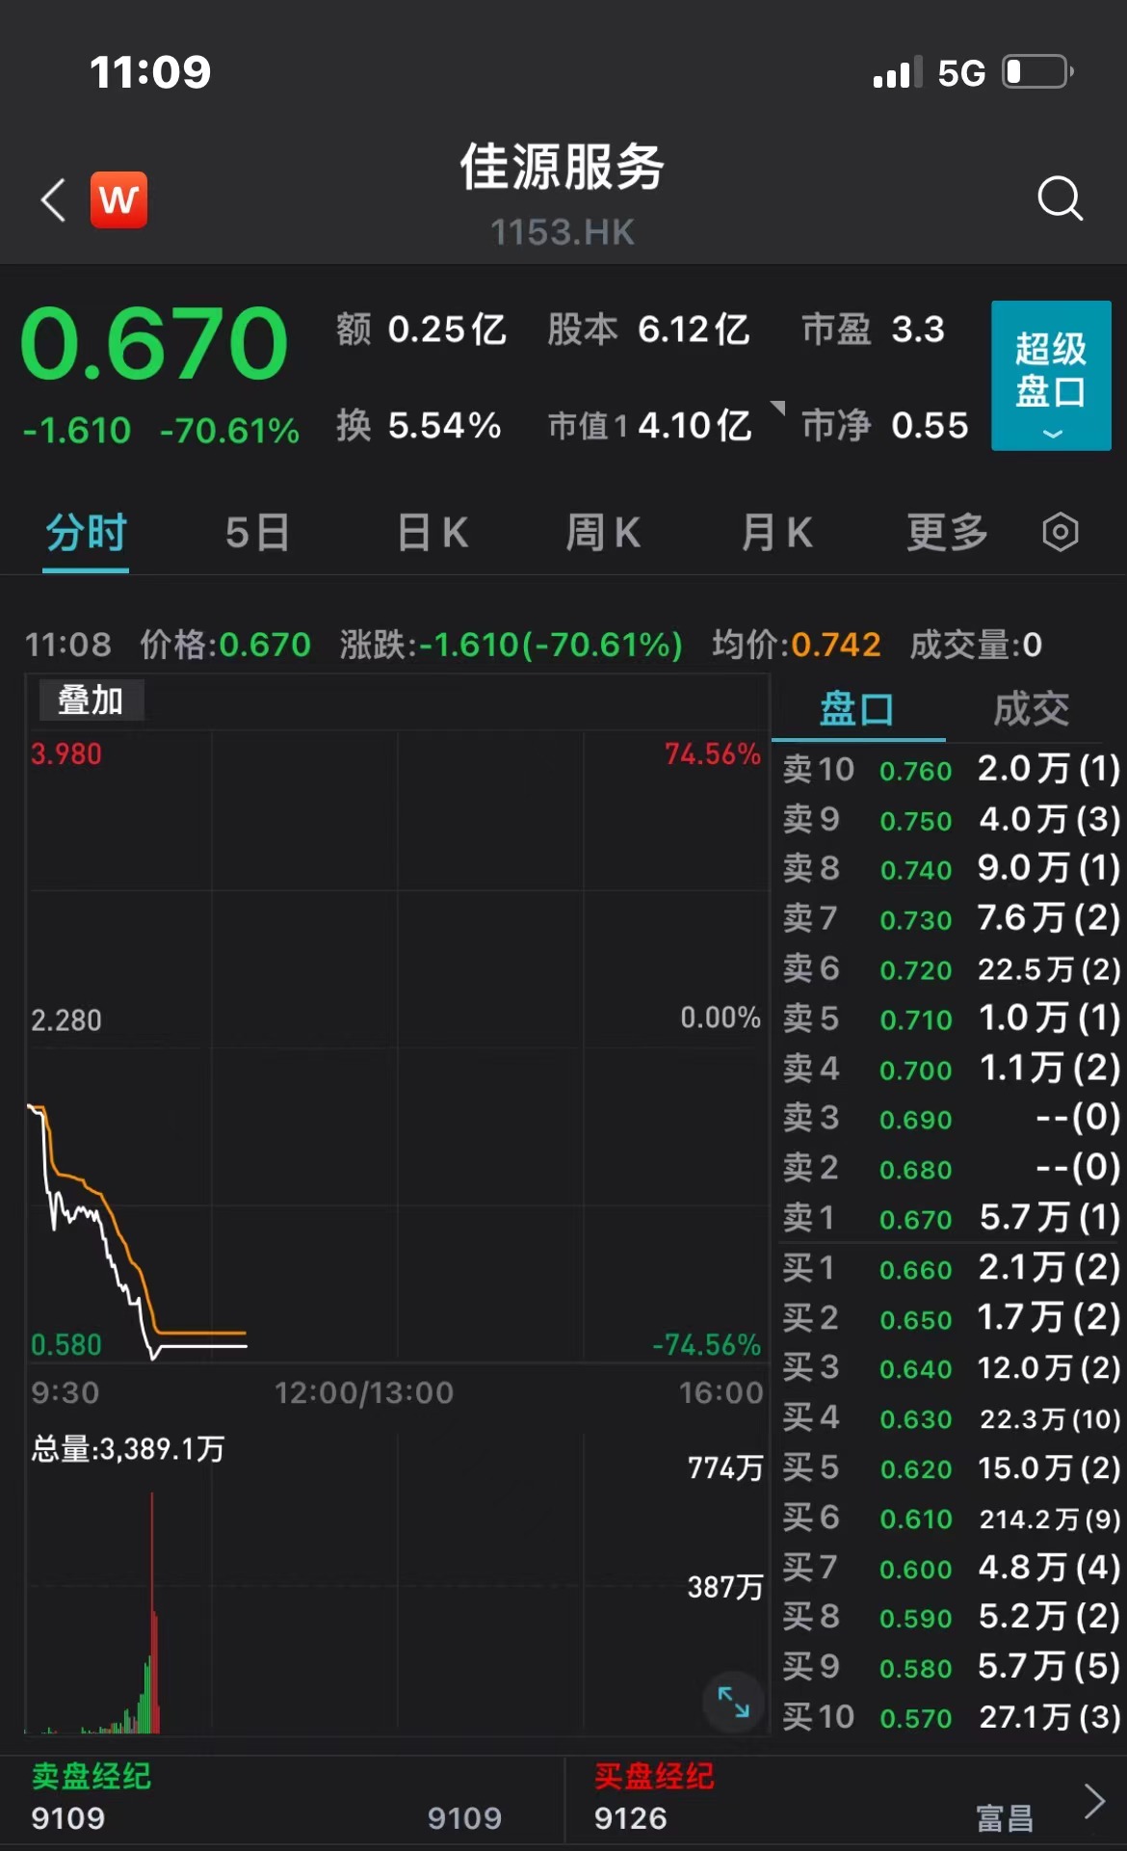Open the 更多 chart options

(947, 532)
